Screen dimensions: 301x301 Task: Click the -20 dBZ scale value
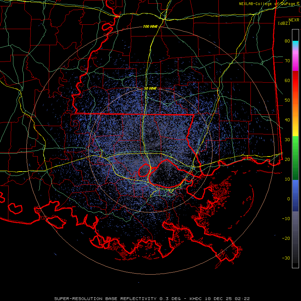tap(286, 238)
